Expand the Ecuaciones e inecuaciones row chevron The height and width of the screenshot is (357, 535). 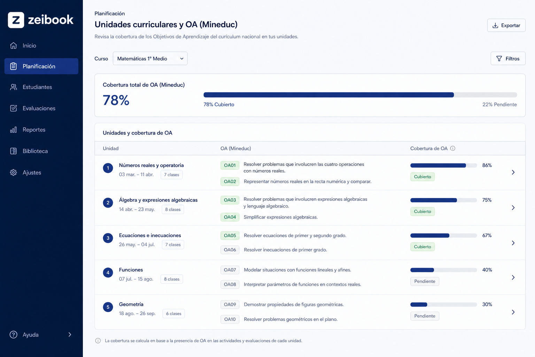pyautogui.click(x=513, y=243)
